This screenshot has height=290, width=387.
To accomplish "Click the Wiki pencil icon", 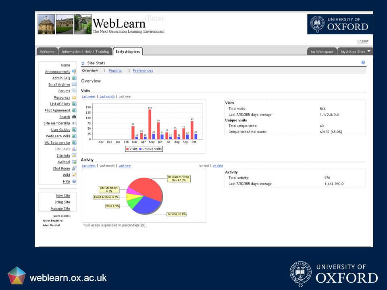I will (x=74, y=174).
